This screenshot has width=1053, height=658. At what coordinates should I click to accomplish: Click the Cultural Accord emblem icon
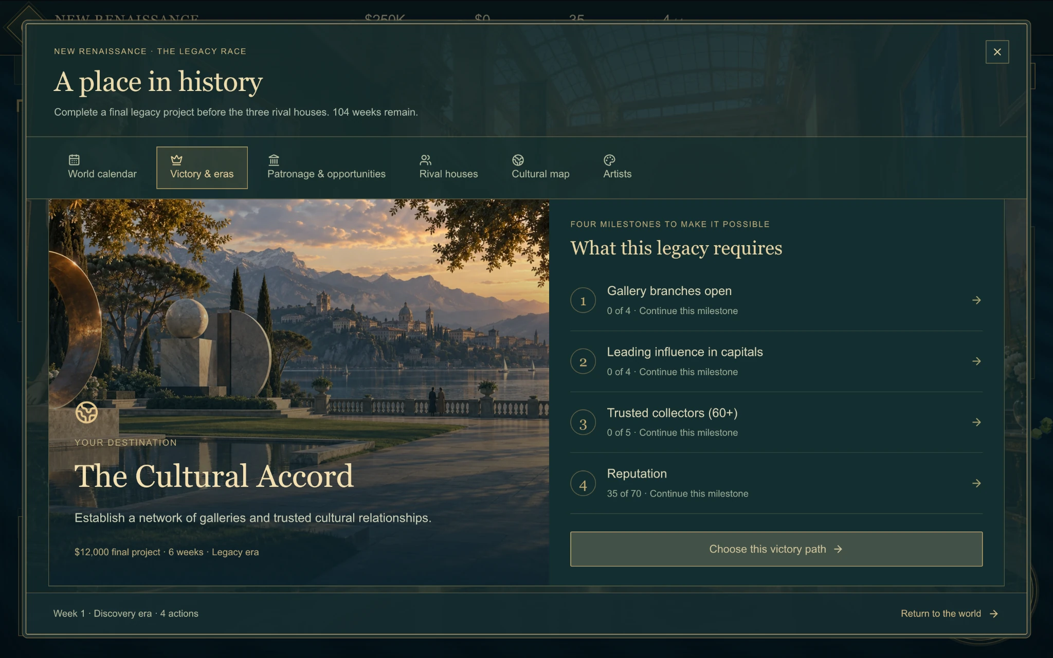point(86,412)
